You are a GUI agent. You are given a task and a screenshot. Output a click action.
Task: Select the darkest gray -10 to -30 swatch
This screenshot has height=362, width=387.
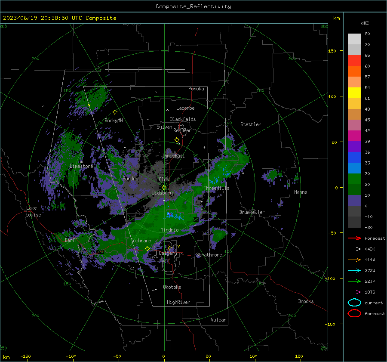click(x=354, y=222)
